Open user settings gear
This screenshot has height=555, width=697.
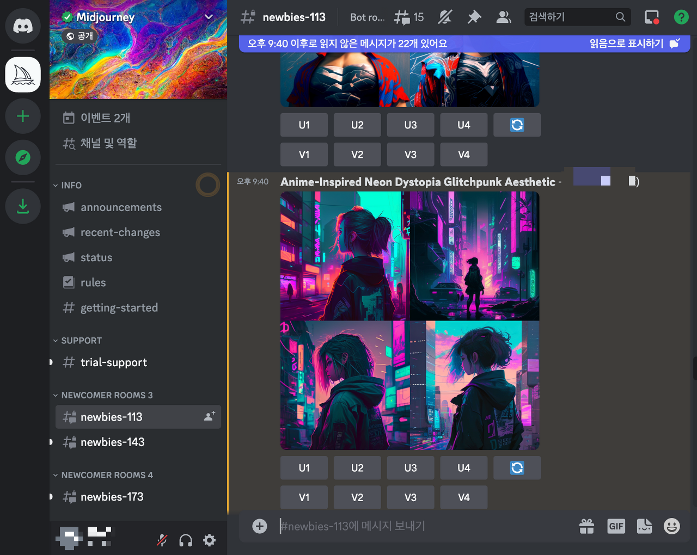tap(209, 540)
